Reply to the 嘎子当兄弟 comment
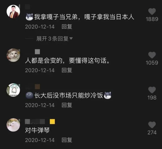Image resolution: width=162 pixels, height=149 pixels. 67,27
